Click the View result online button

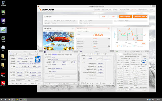coord(140,17)
